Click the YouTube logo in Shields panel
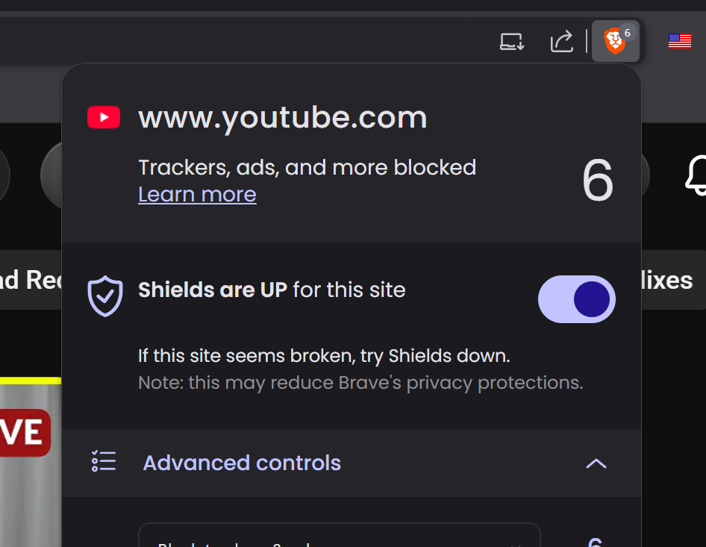706x547 pixels. pyautogui.click(x=104, y=118)
